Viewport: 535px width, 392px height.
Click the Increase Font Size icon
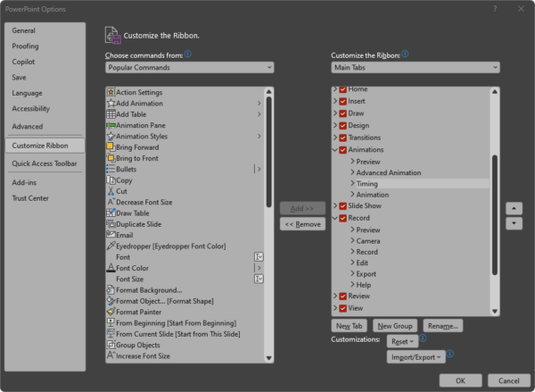click(111, 355)
